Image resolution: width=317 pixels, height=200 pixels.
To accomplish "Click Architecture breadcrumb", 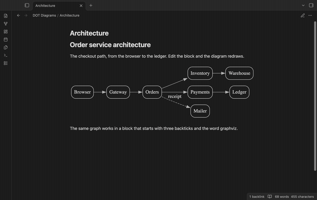I will (69, 15).
